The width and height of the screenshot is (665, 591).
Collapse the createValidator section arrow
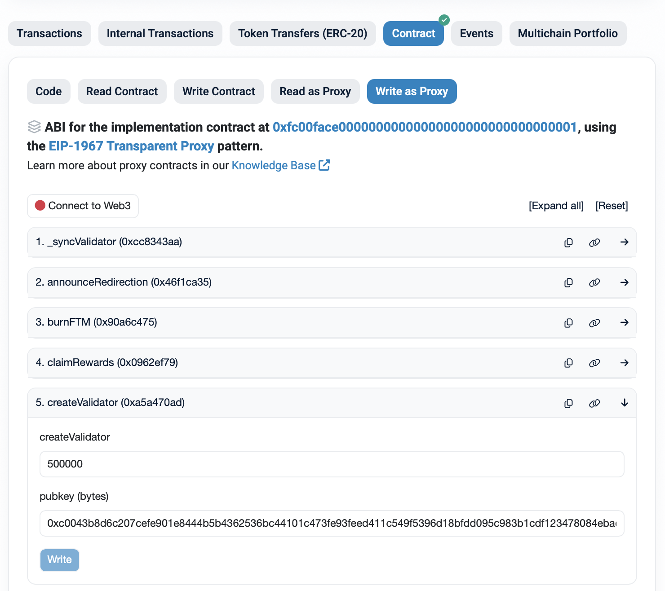coord(624,403)
